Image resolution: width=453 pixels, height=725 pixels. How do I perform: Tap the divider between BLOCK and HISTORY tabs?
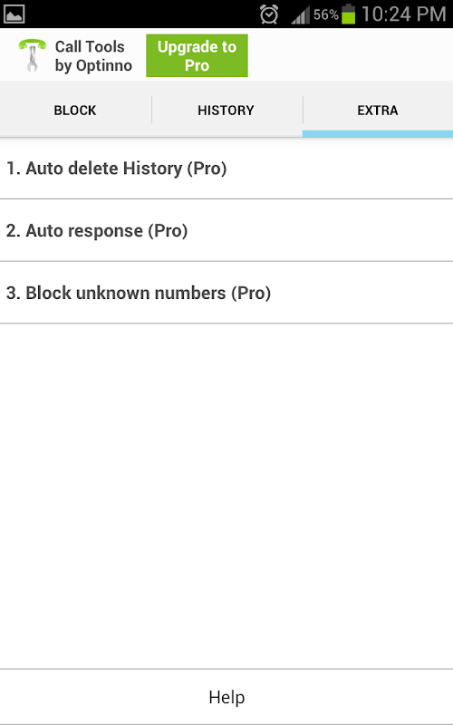click(151, 110)
